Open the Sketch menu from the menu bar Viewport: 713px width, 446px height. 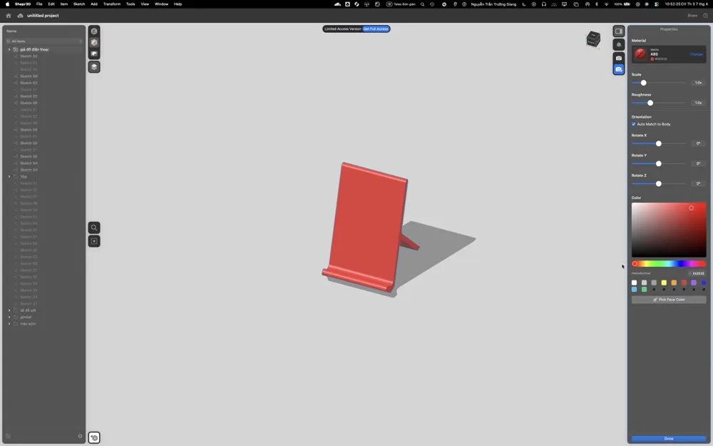point(78,4)
